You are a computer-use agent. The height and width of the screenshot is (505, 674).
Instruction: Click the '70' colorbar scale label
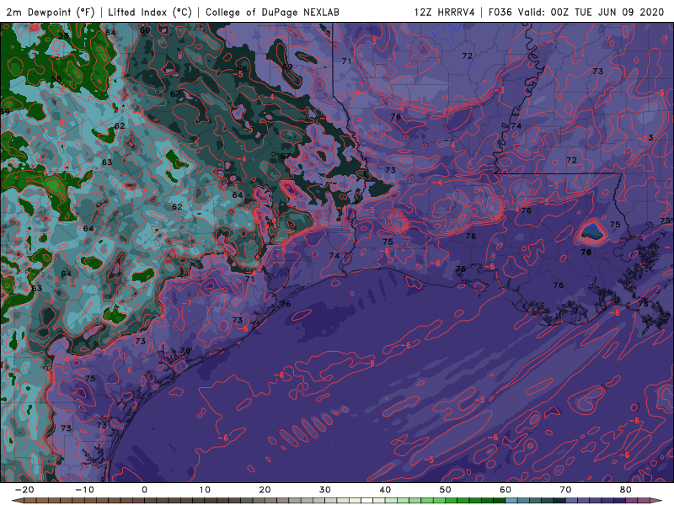click(x=565, y=490)
